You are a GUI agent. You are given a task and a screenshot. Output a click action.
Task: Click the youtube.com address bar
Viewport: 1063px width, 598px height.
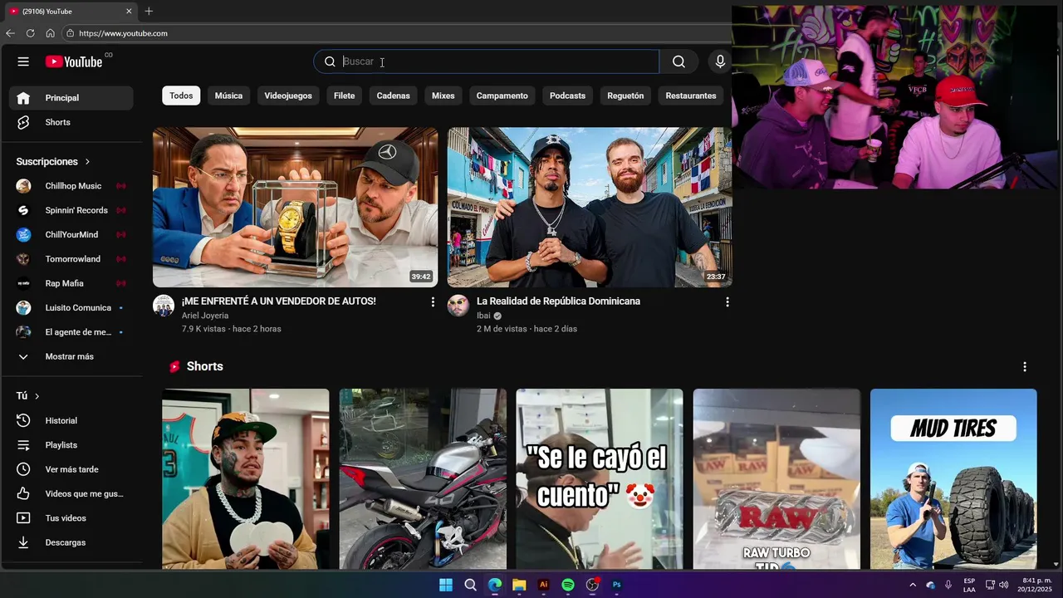(399, 33)
